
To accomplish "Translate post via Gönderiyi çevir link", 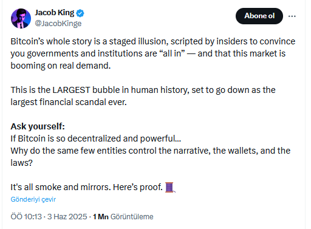I will pyautogui.click(x=33, y=199).
